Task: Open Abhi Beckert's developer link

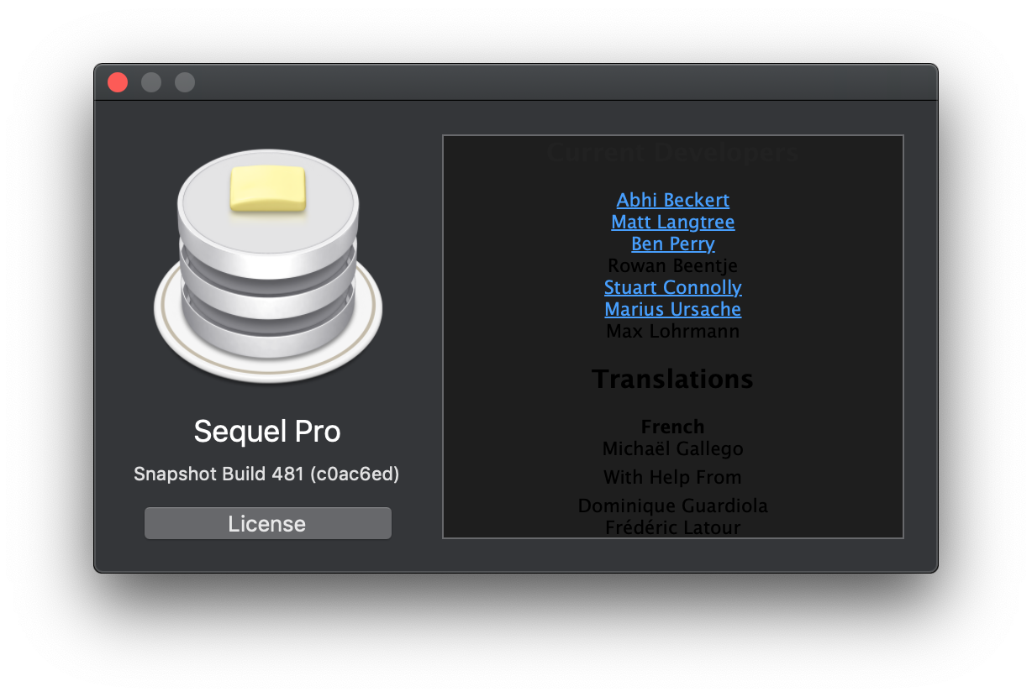Action: click(672, 200)
